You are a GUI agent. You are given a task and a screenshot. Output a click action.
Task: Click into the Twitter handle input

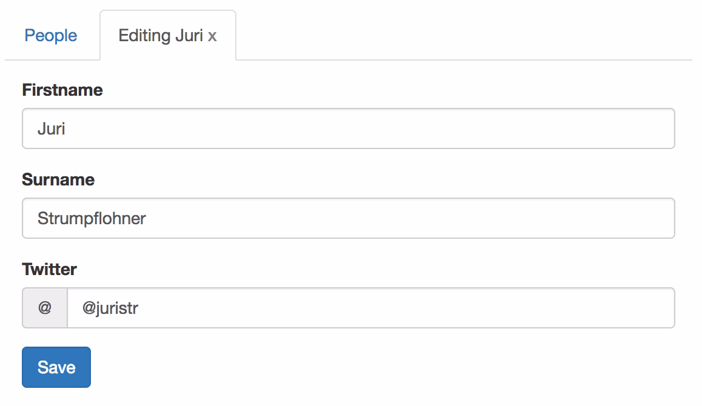(370, 308)
